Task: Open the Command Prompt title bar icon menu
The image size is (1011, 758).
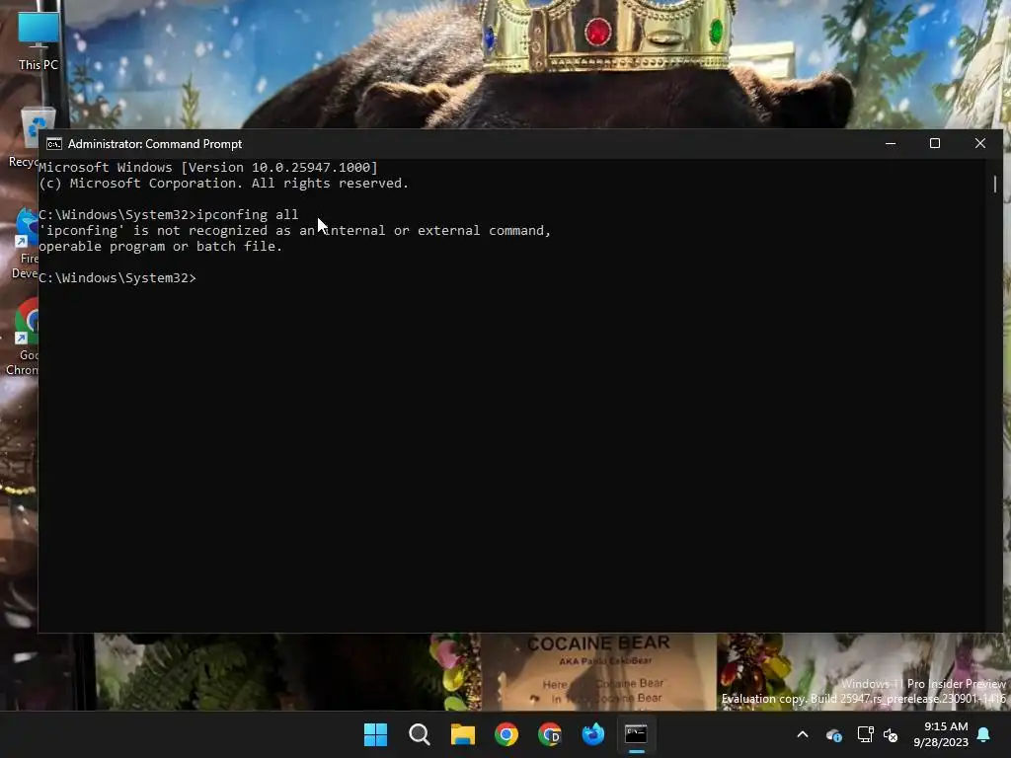Action: coord(54,144)
